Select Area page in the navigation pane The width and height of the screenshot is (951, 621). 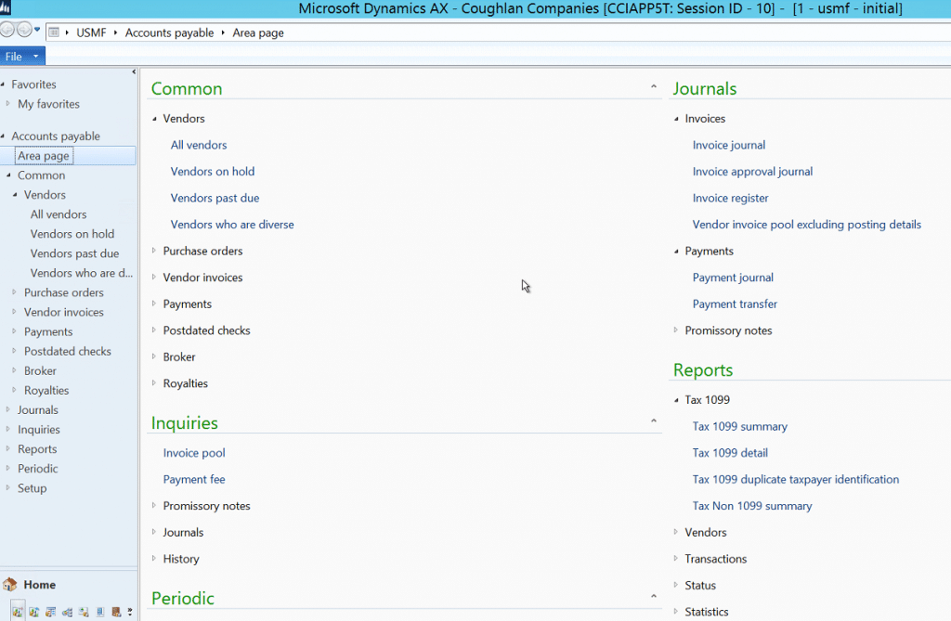click(x=43, y=156)
